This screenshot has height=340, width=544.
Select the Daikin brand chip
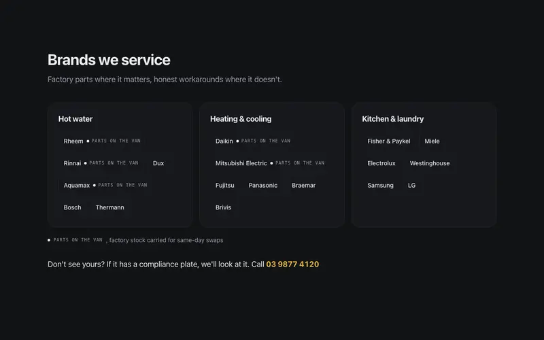253,141
